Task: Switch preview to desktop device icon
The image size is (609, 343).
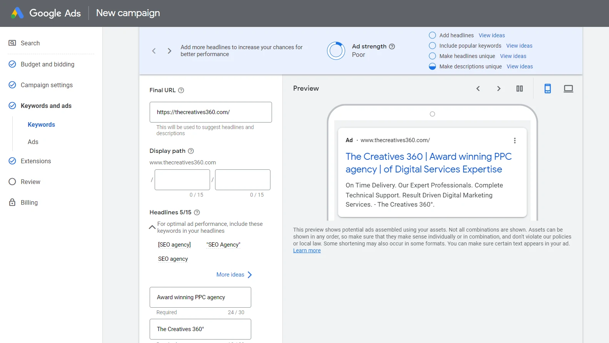Action: [x=568, y=89]
